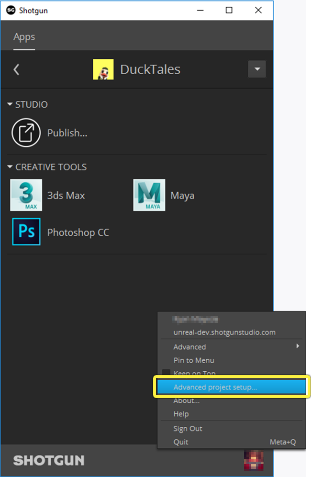311x477 pixels.
Task: Click the DuckTales project thumbnail
Action: pyautogui.click(x=103, y=69)
